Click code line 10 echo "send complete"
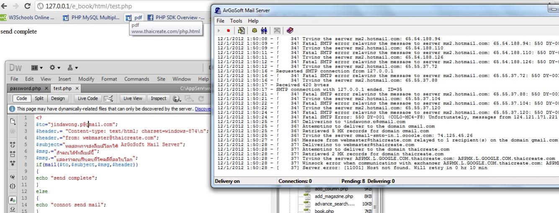 (66, 178)
